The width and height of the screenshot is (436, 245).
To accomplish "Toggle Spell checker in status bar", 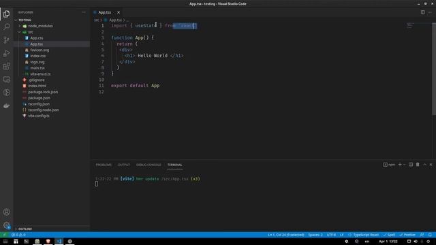I will [x=389, y=235].
